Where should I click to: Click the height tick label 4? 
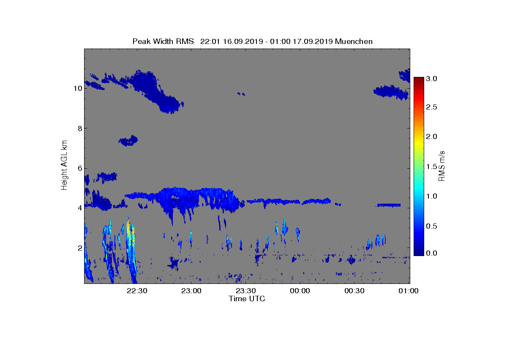coord(79,208)
